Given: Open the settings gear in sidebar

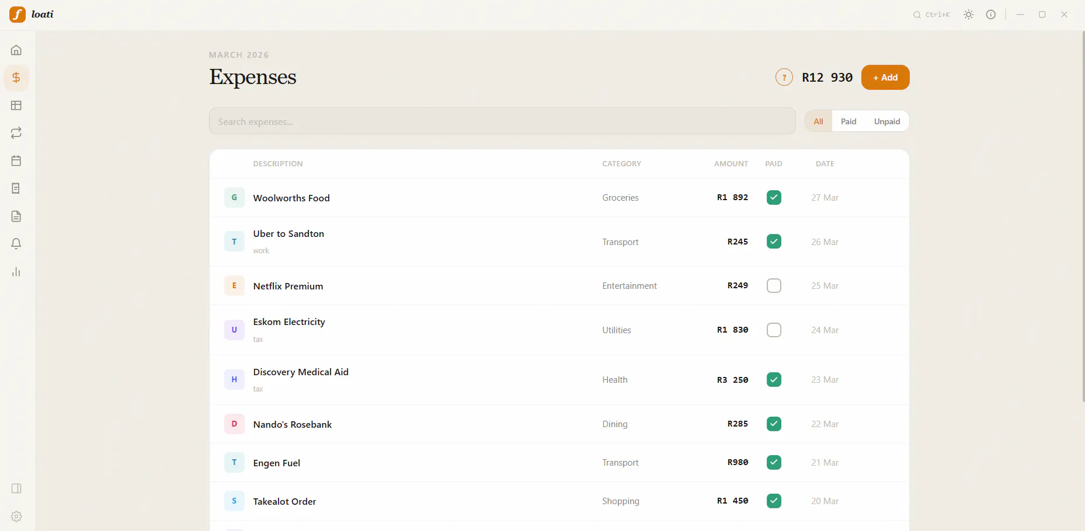Looking at the screenshot, I should click(16, 516).
